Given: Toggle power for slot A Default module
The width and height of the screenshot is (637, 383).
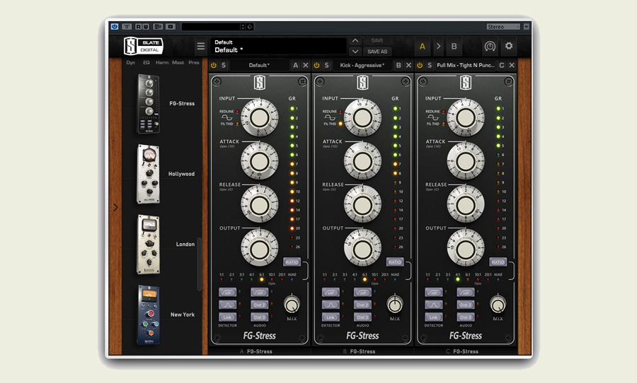Looking at the screenshot, I should (x=214, y=65).
